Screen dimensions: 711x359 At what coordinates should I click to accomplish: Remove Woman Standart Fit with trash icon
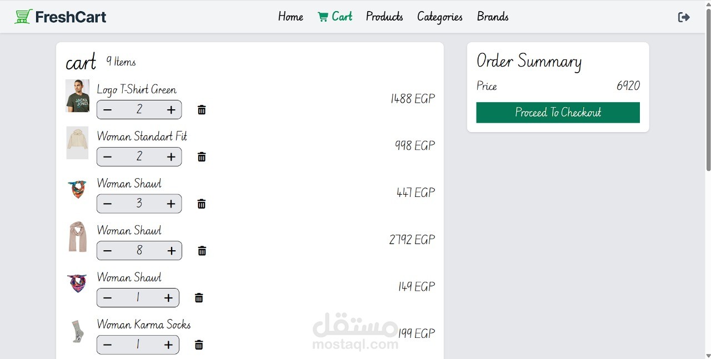(202, 157)
